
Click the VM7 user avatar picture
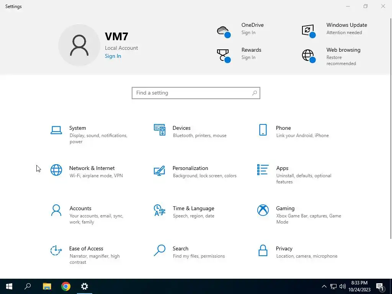(79, 45)
